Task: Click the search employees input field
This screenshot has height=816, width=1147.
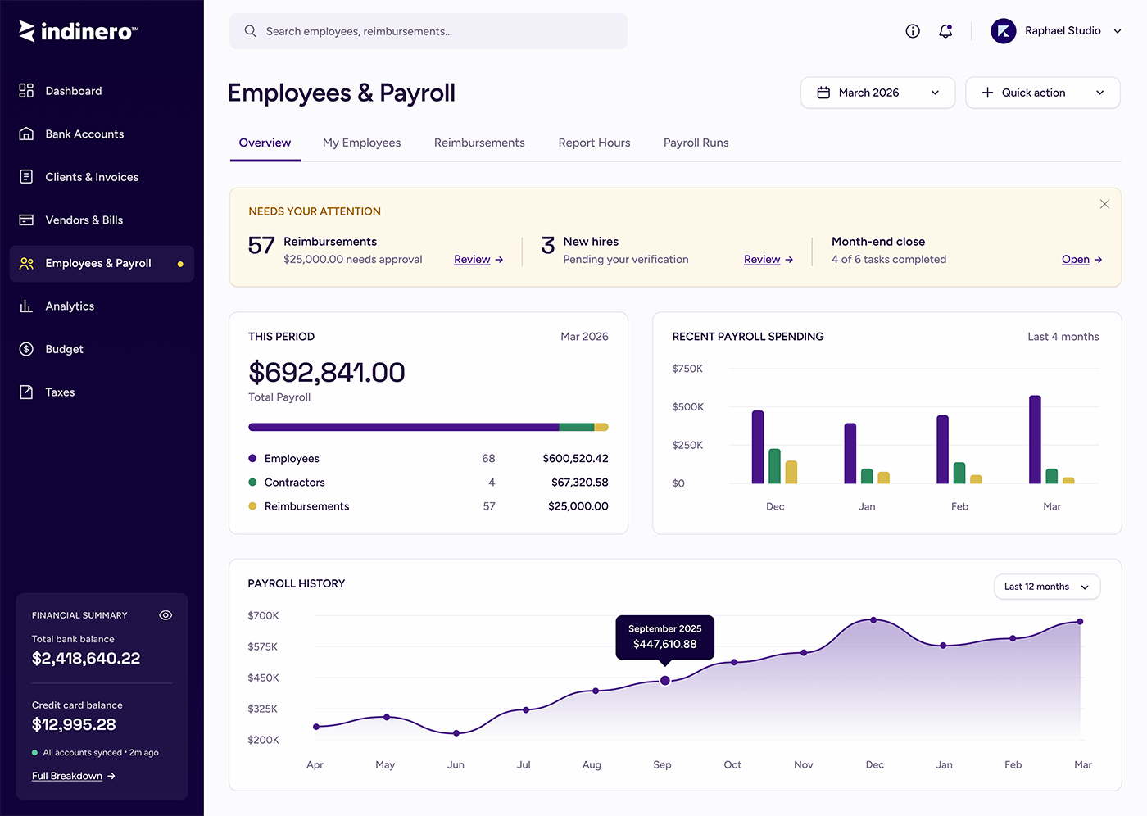Action: (428, 31)
